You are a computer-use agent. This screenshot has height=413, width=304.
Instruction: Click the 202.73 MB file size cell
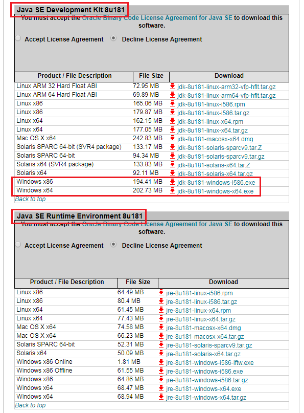coord(148,190)
